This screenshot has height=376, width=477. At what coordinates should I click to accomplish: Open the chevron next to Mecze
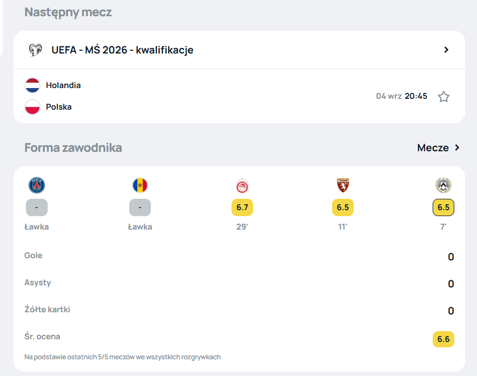[x=457, y=147]
